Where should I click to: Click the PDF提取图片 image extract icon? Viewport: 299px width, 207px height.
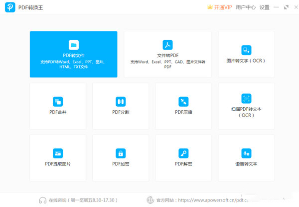(x=58, y=153)
